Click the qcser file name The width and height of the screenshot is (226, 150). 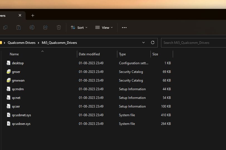click(16, 106)
